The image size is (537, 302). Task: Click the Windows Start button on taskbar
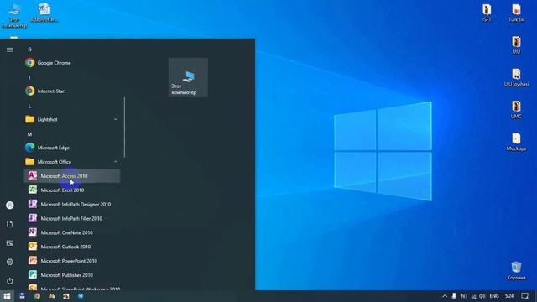pyautogui.click(x=7, y=296)
